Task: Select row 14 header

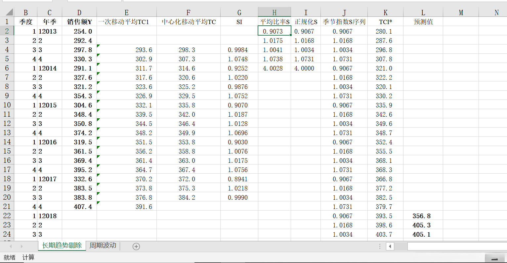Action: (x=7, y=142)
